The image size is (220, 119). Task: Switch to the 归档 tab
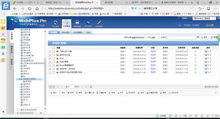89,32
